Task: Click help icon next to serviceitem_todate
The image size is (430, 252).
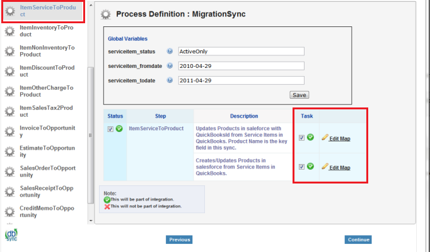Action: click(170, 80)
